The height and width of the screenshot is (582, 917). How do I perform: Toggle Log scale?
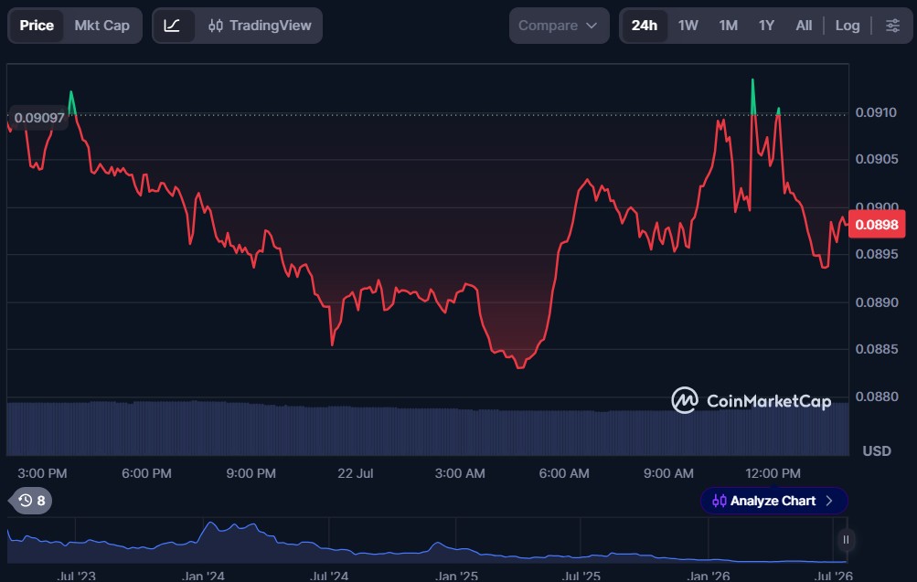pyautogui.click(x=847, y=26)
